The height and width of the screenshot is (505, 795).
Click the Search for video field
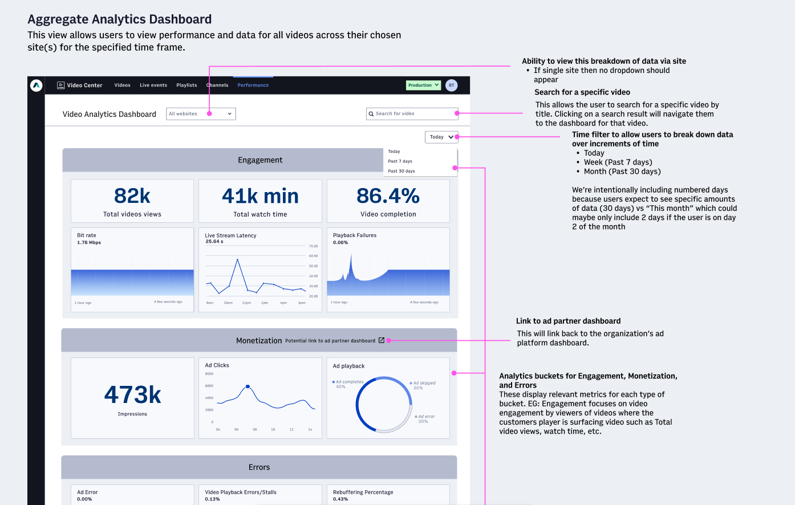tap(412, 114)
